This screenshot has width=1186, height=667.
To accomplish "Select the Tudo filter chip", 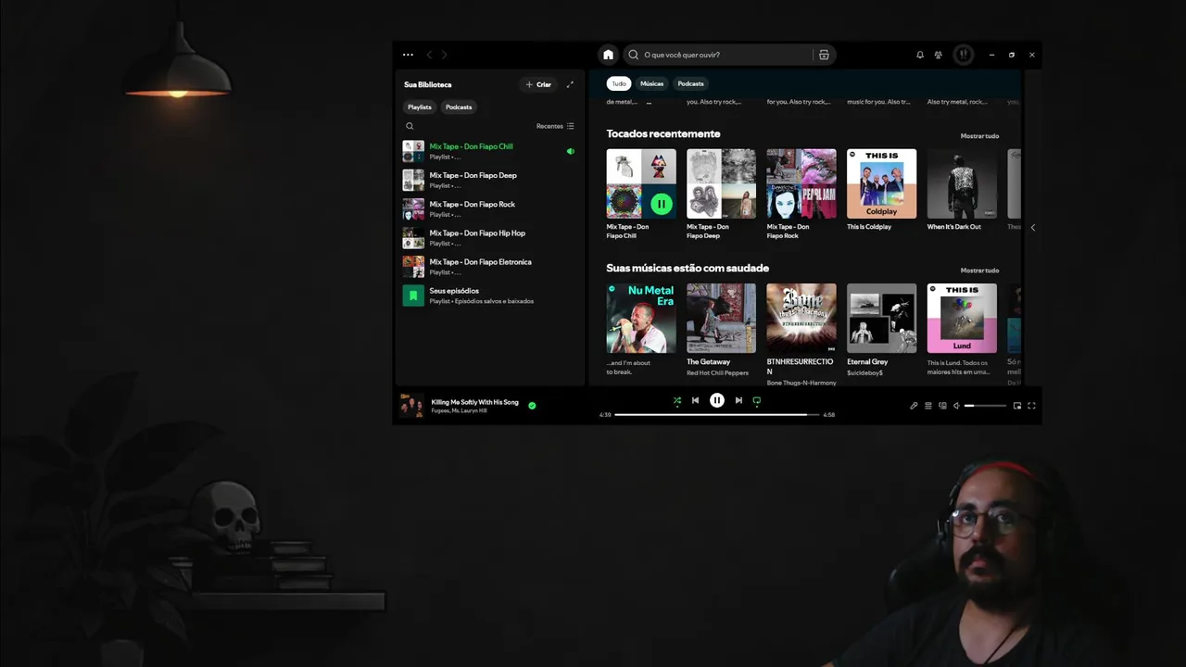I will click(619, 83).
